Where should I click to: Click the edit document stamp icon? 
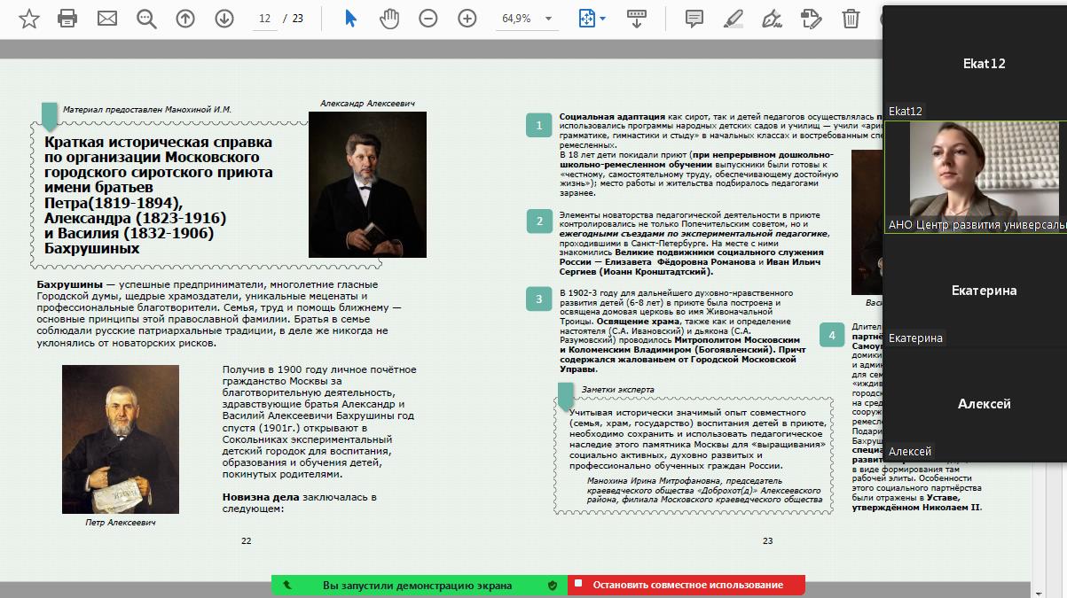click(812, 19)
